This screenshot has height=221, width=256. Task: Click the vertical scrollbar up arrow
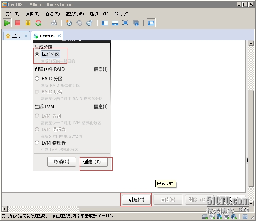click(251, 44)
